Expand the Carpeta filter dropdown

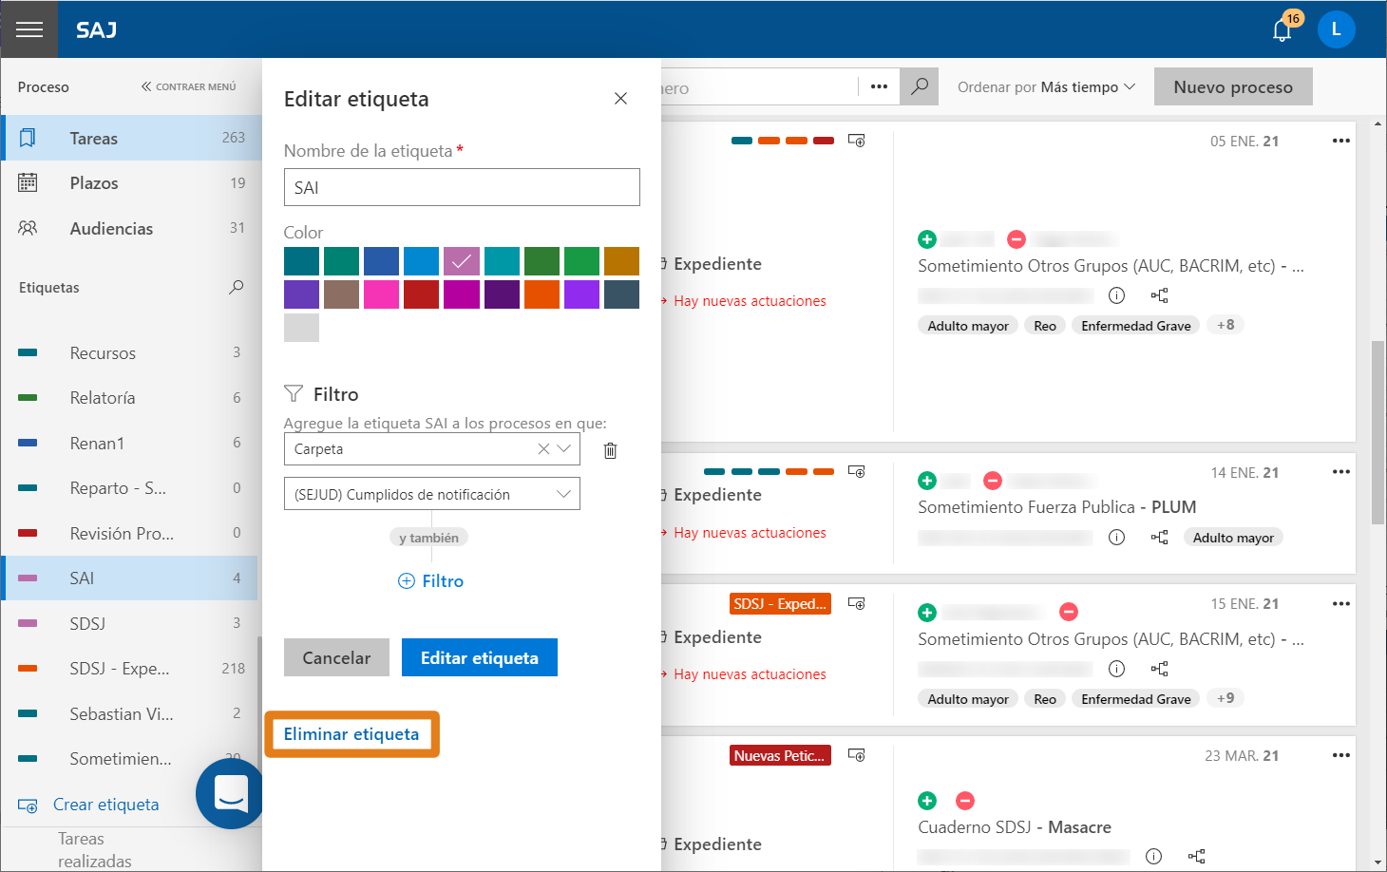coord(564,449)
